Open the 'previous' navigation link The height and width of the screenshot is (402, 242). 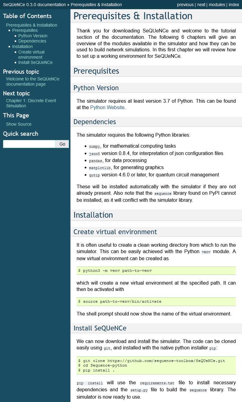tap(185, 5)
